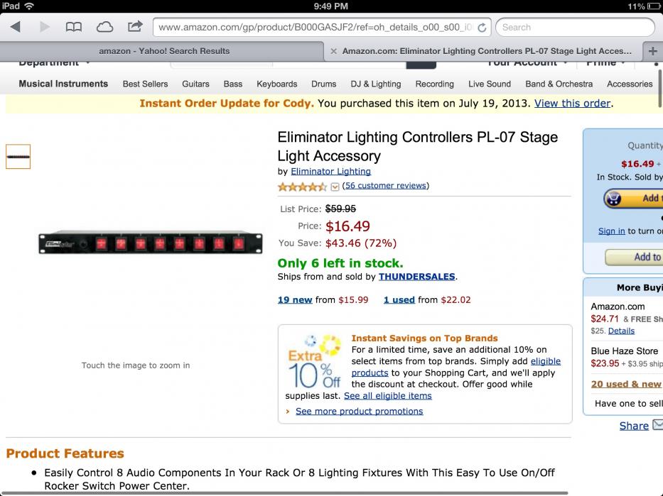Close the Eliminator Lighting Amazon tab
663x496 pixels.
333,51
